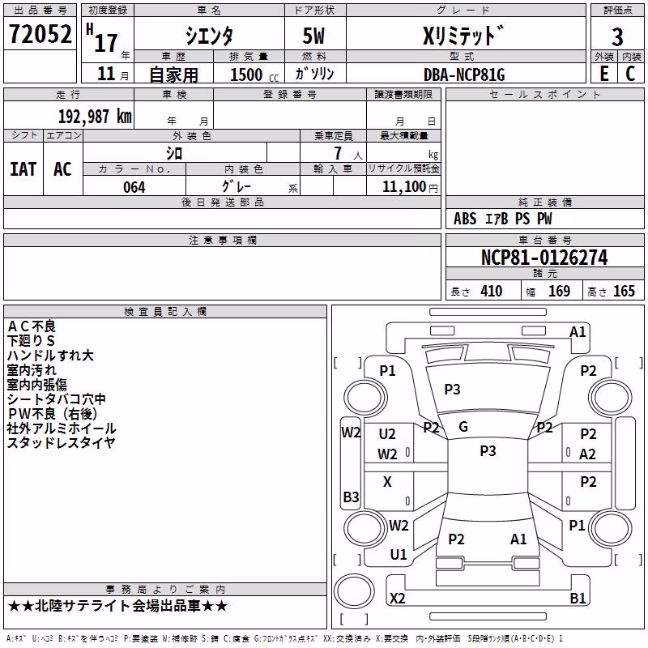Click vehicle history 自家用
This screenshot has width=648, height=648.
click(x=173, y=75)
